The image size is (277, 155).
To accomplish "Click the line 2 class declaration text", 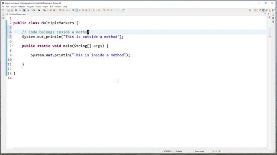I will click(x=46, y=23).
